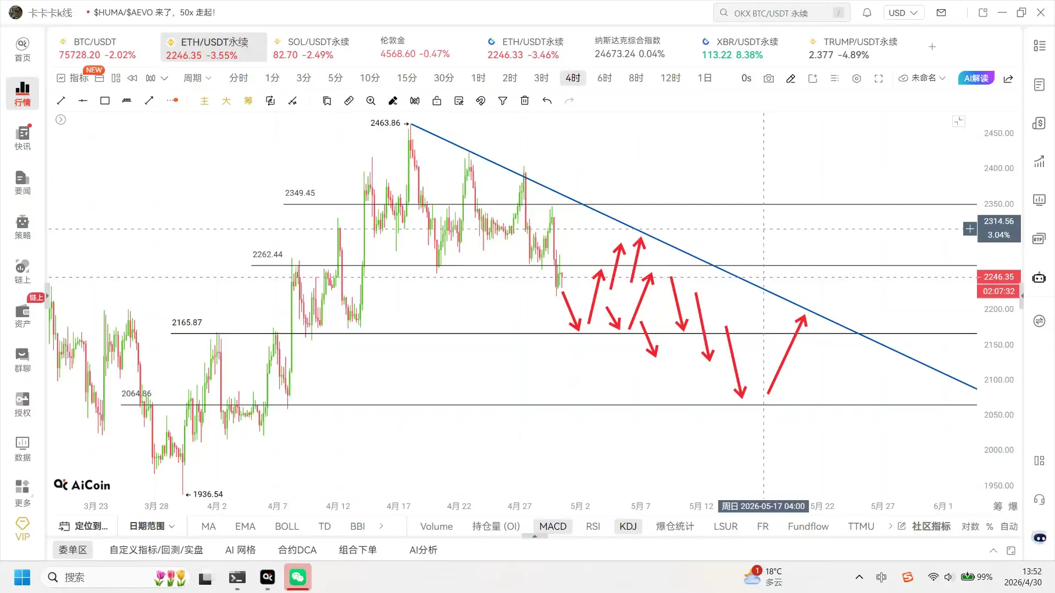Open the 策略 strategy sidebar icon
The image size is (1055, 593).
[x=23, y=227]
